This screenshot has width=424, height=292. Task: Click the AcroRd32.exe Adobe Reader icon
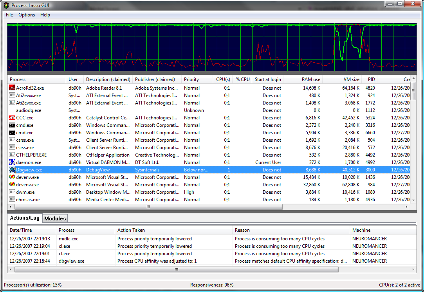[x=12, y=88]
